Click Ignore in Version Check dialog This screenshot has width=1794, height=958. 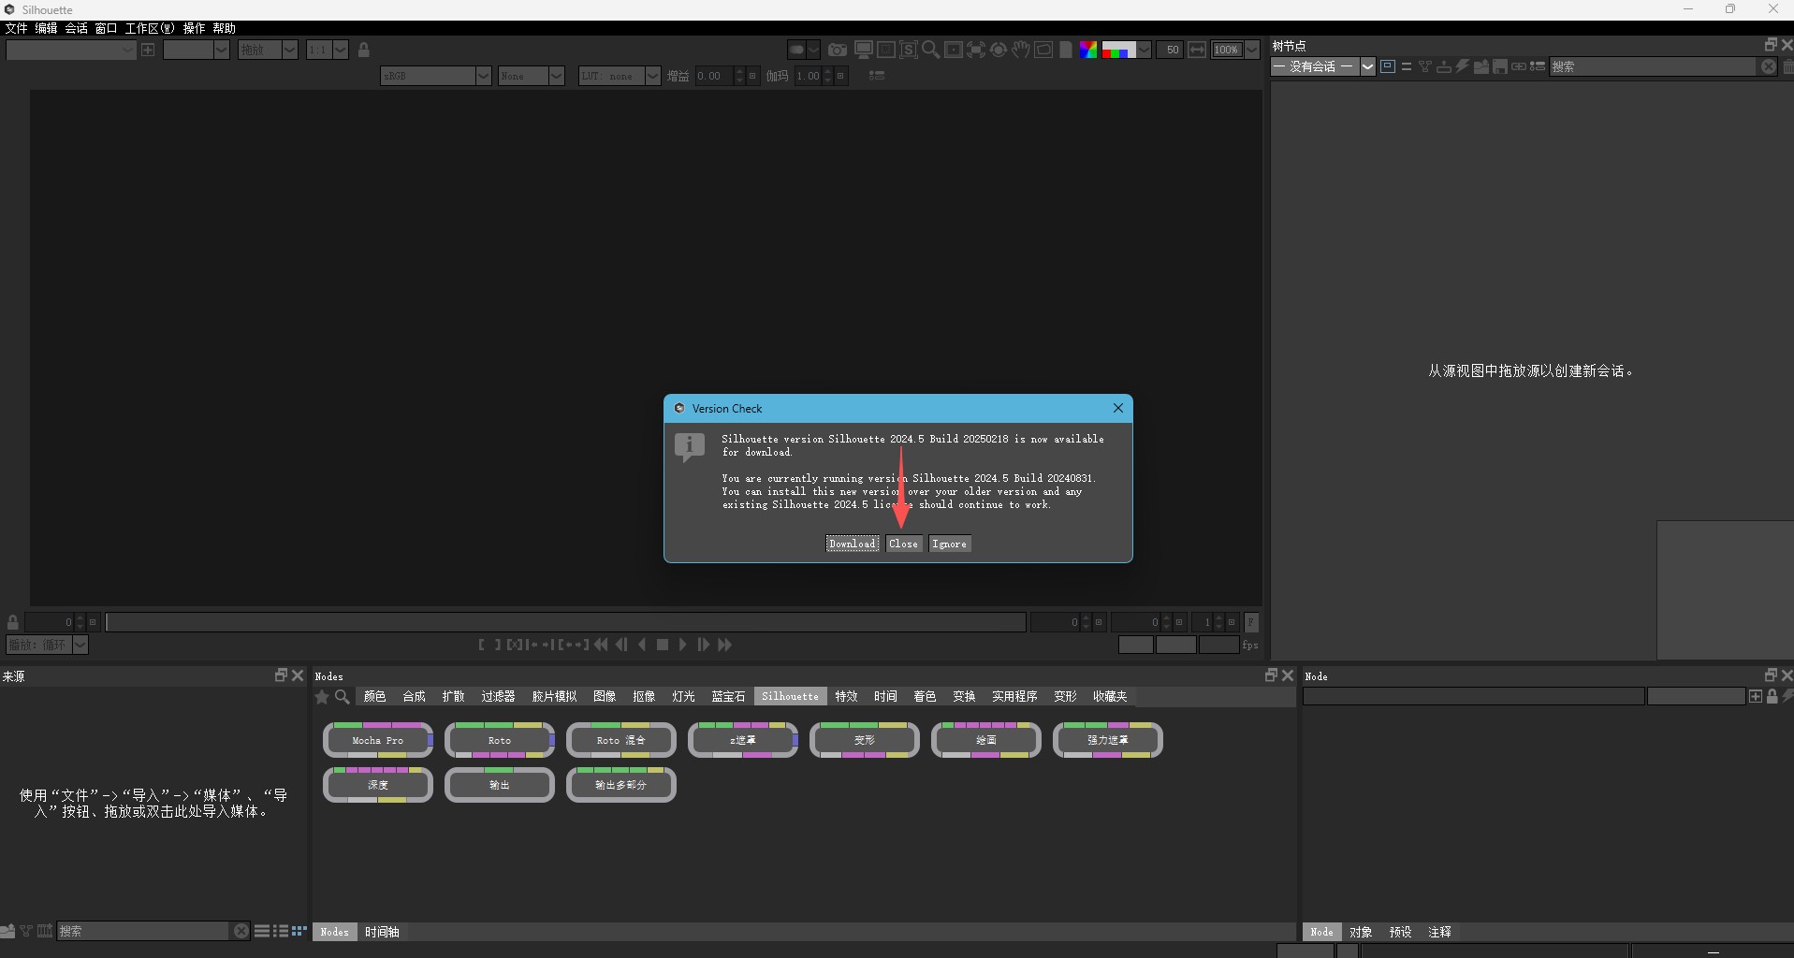coord(949,544)
